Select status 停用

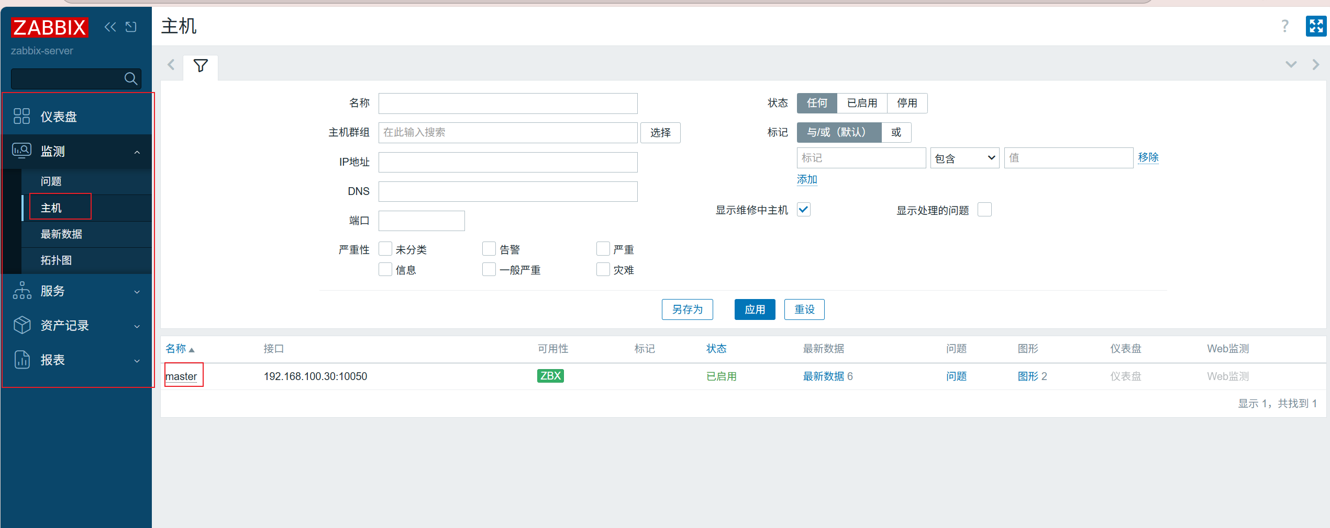[907, 103]
